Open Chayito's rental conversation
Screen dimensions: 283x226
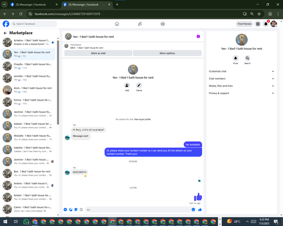(x=28, y=66)
